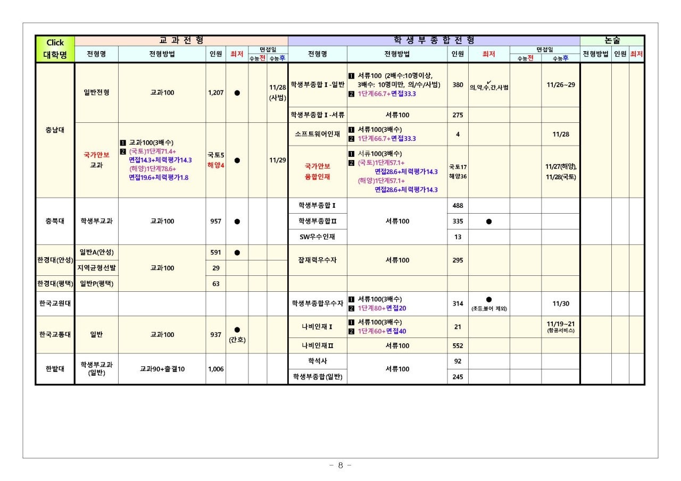Select the 학생부종합전형 section header

coord(434,40)
